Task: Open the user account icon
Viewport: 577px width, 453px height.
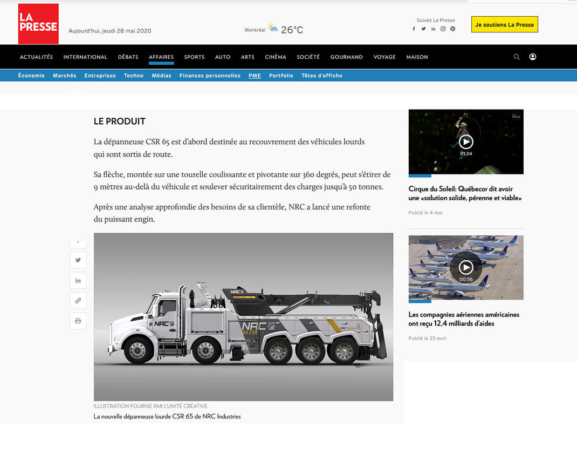Action: [x=532, y=57]
